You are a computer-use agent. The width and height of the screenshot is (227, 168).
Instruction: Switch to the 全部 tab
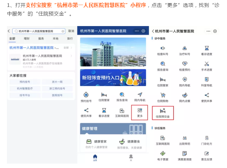click(x=12, y=39)
